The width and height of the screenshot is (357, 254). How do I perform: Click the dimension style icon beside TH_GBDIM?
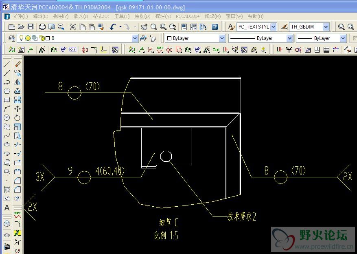pyautogui.click(x=284, y=27)
